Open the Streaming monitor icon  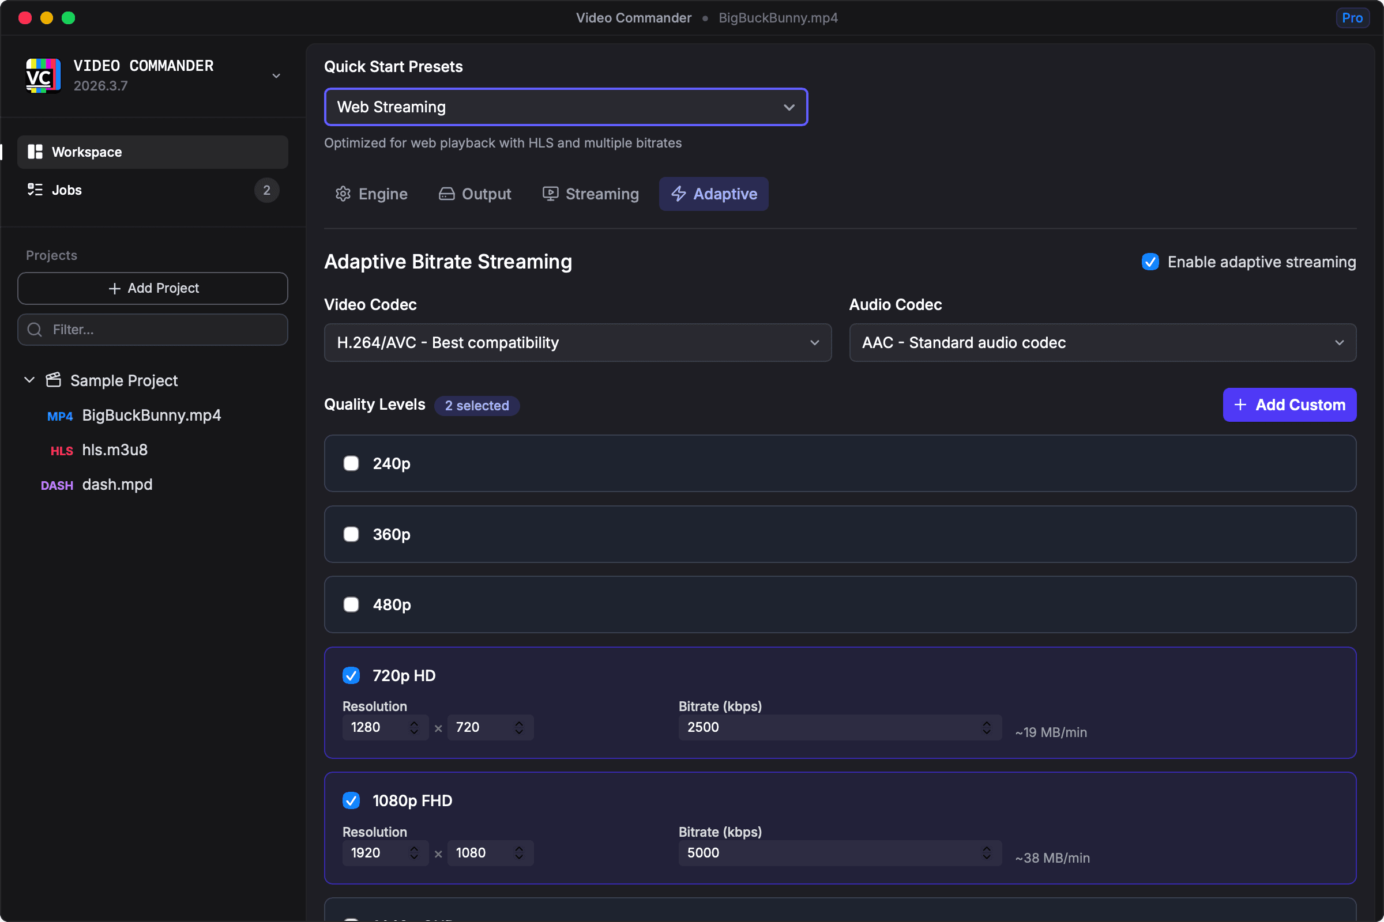coord(550,194)
